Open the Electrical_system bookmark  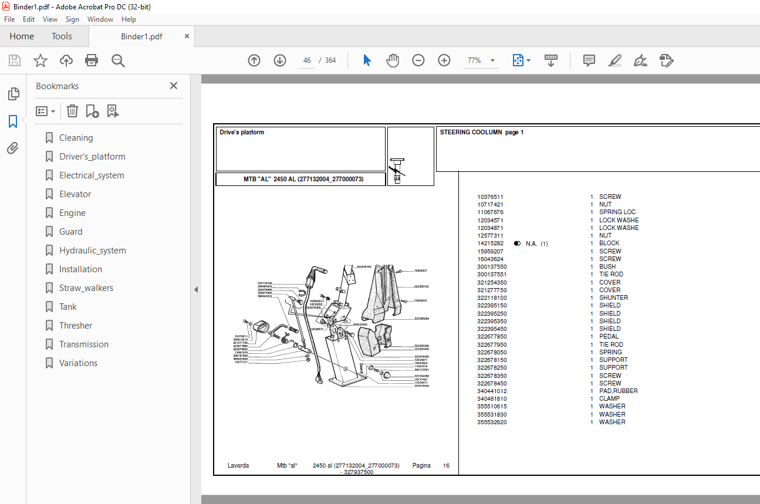[92, 175]
